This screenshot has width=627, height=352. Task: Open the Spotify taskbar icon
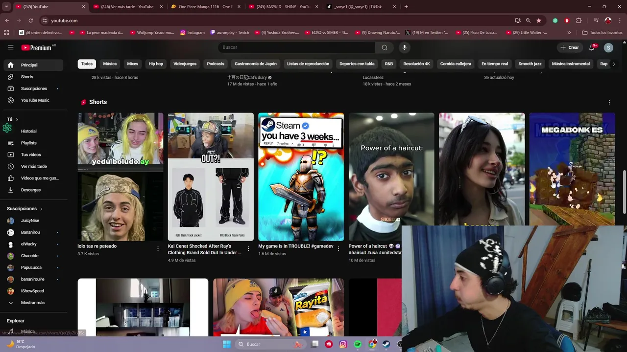(358, 344)
